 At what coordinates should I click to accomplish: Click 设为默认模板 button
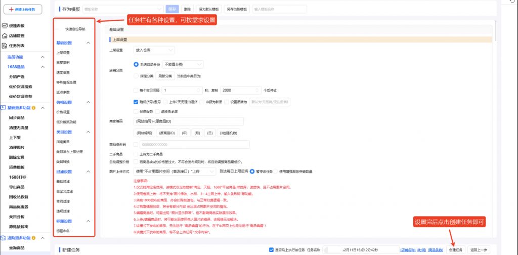pos(209,9)
